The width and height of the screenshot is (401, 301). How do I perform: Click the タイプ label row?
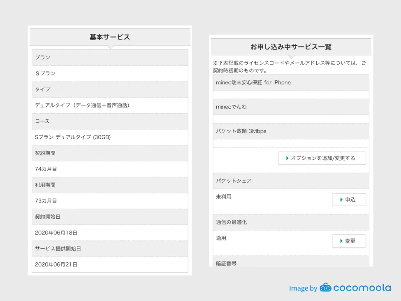(x=110, y=89)
